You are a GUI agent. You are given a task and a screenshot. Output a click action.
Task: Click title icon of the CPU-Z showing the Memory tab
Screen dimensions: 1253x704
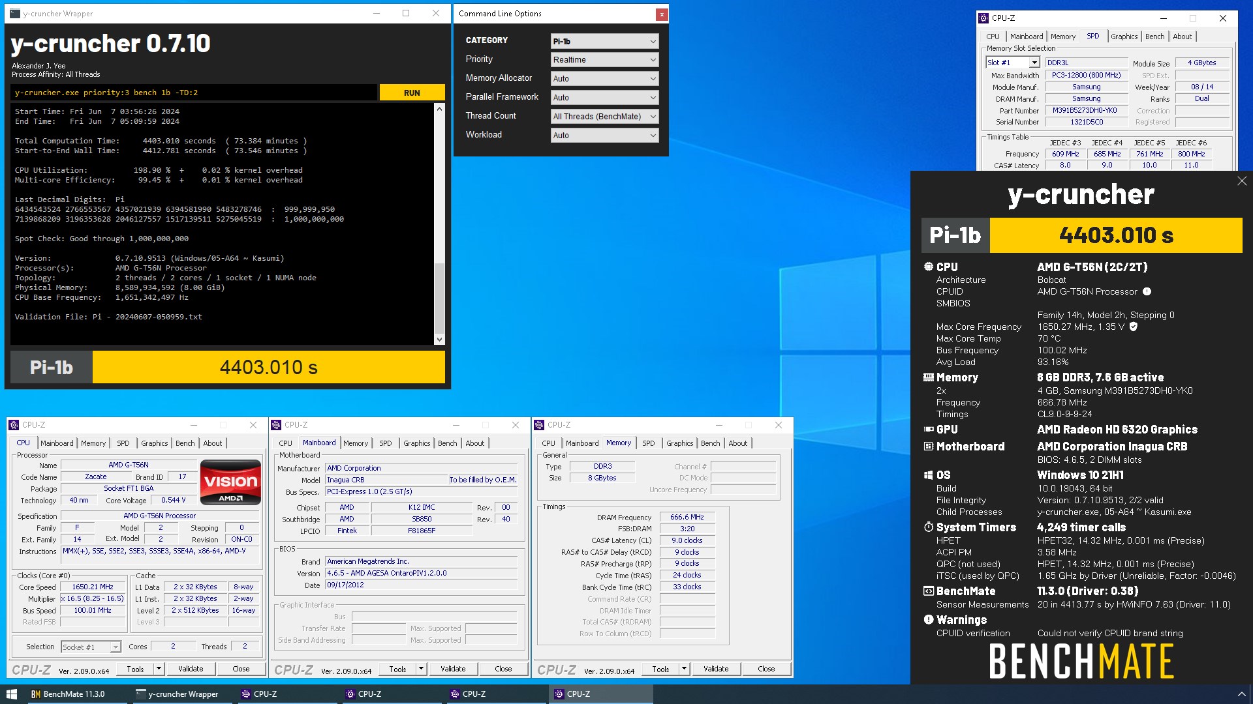coord(539,425)
